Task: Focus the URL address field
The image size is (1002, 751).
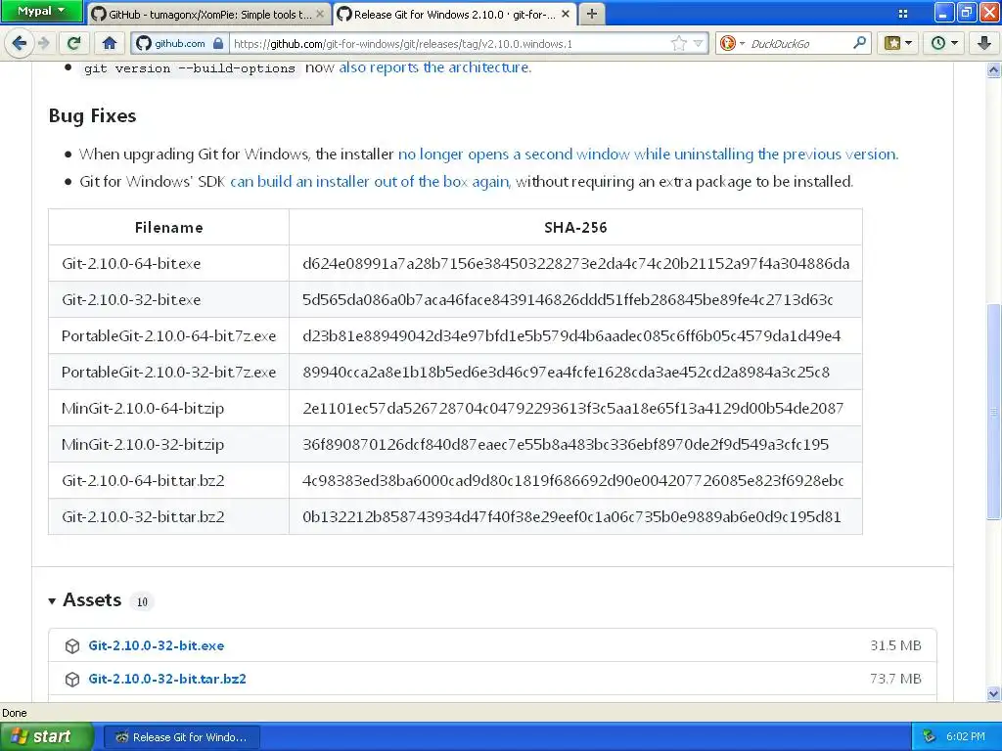Action: [x=447, y=43]
